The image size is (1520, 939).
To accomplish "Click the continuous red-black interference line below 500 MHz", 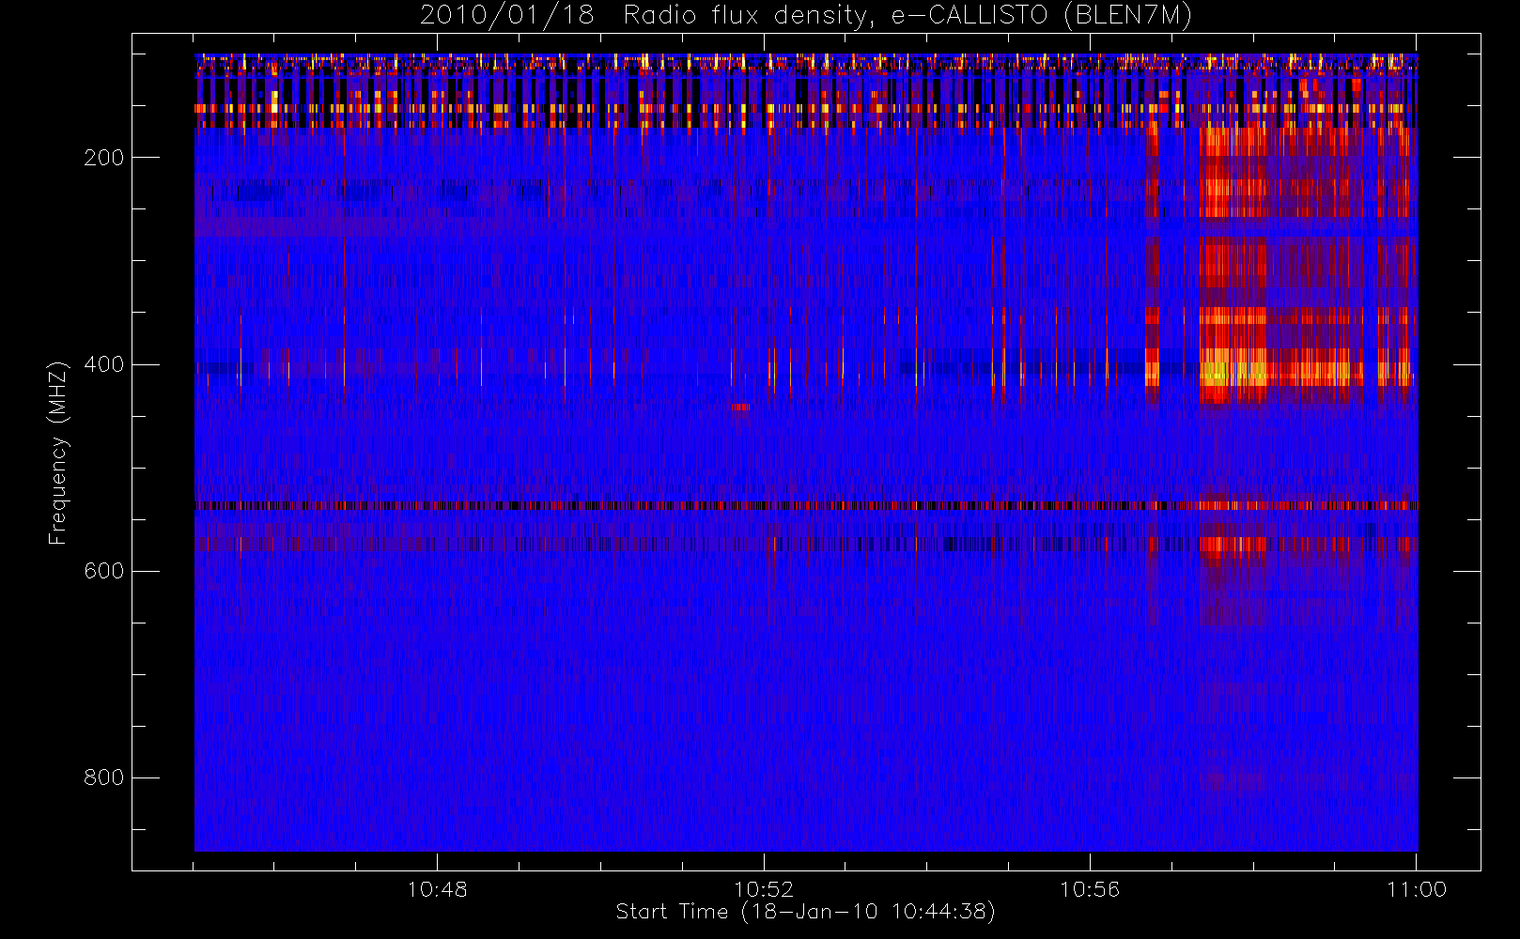I will [x=658, y=505].
